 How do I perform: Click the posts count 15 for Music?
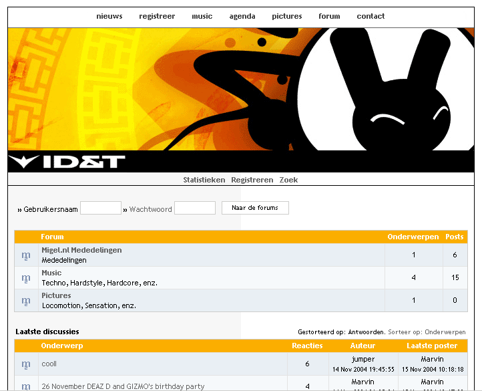click(x=455, y=277)
